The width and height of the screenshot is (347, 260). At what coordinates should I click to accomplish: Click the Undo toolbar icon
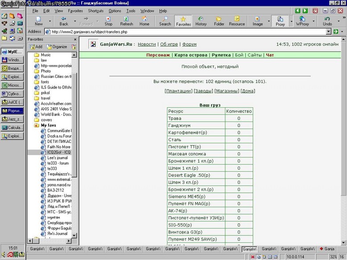(x=327, y=21)
